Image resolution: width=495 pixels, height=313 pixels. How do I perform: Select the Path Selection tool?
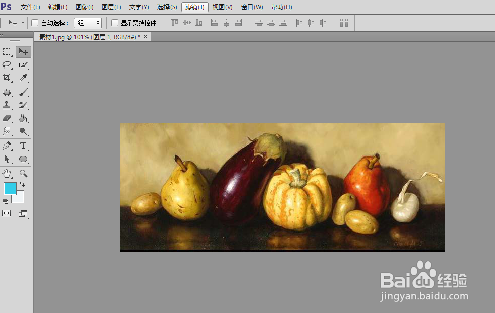coord(7,159)
